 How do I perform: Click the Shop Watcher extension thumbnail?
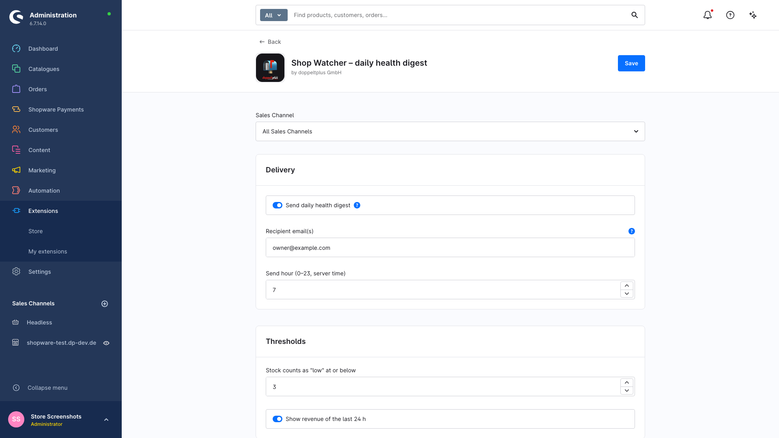point(270,68)
